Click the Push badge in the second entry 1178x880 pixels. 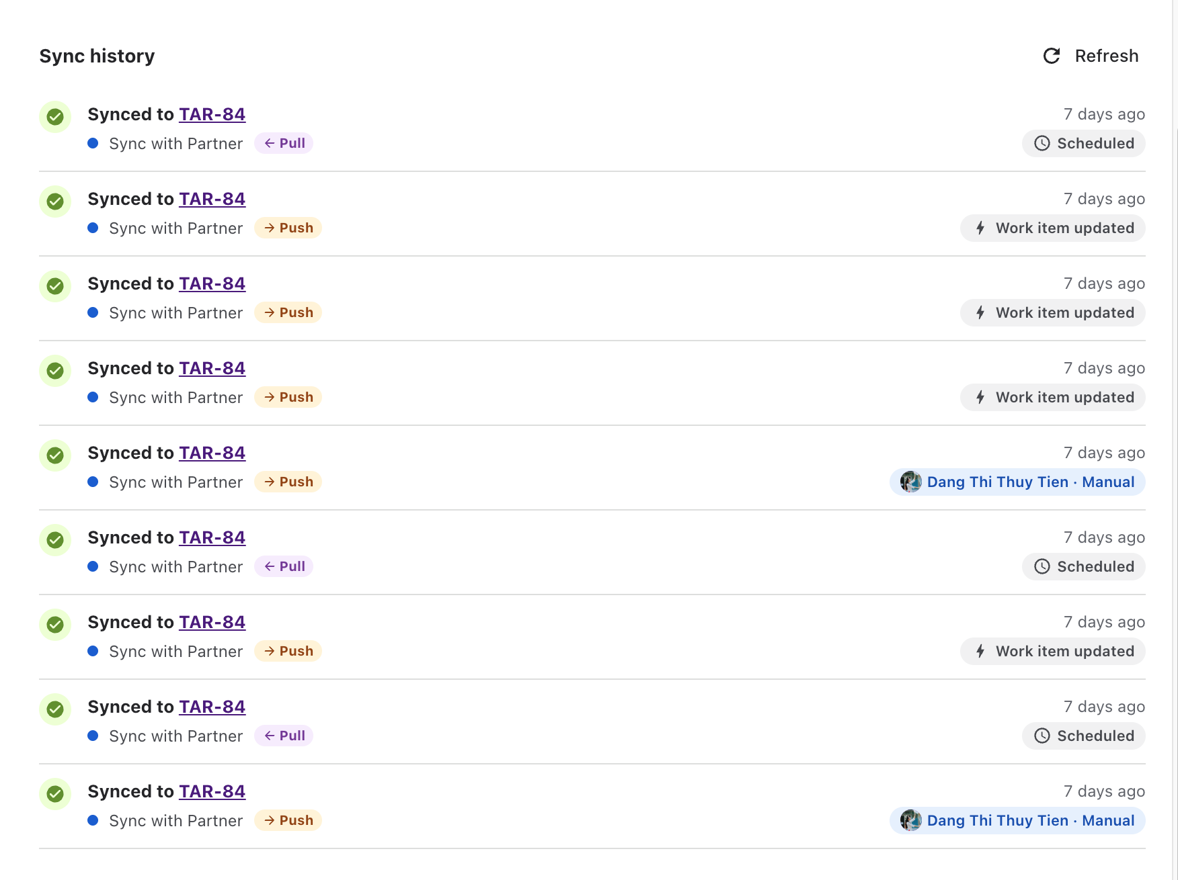[x=288, y=228]
